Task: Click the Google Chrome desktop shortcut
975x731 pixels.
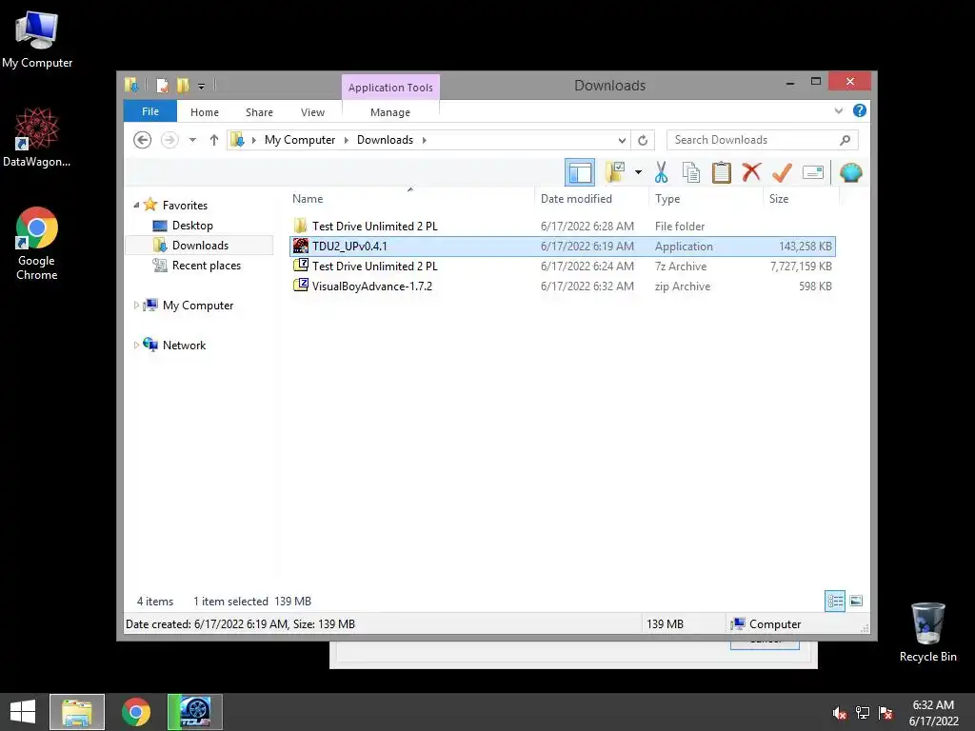Action: point(37,243)
